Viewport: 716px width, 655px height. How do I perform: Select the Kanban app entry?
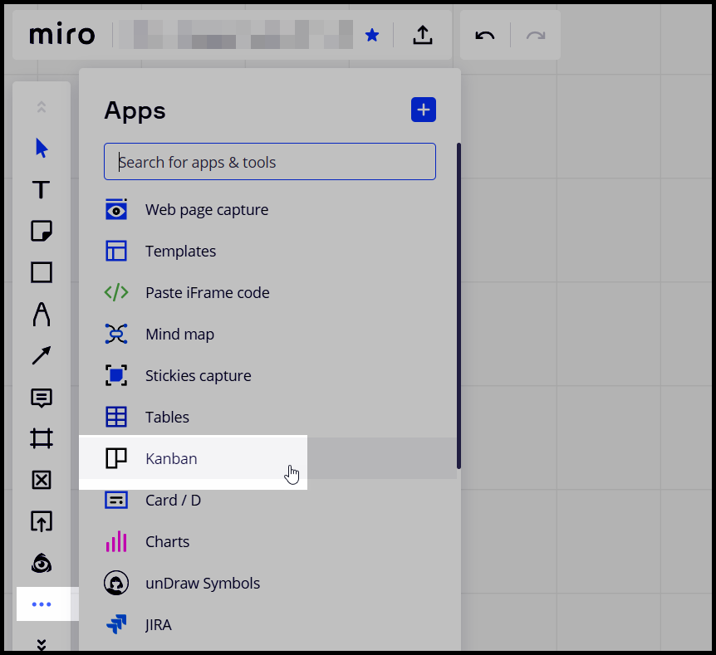267,458
